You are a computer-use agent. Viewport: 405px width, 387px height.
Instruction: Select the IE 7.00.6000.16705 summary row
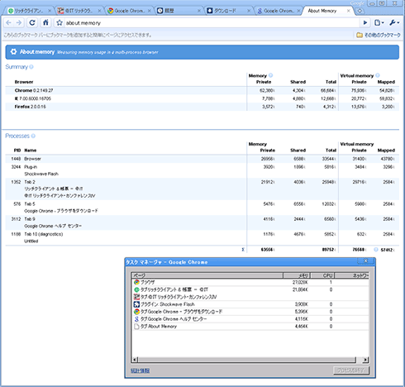pos(202,98)
